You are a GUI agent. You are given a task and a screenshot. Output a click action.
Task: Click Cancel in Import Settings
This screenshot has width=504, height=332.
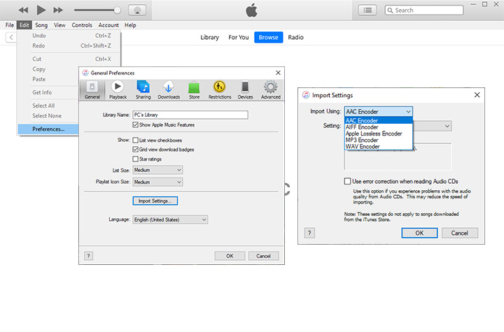pyautogui.click(x=460, y=233)
